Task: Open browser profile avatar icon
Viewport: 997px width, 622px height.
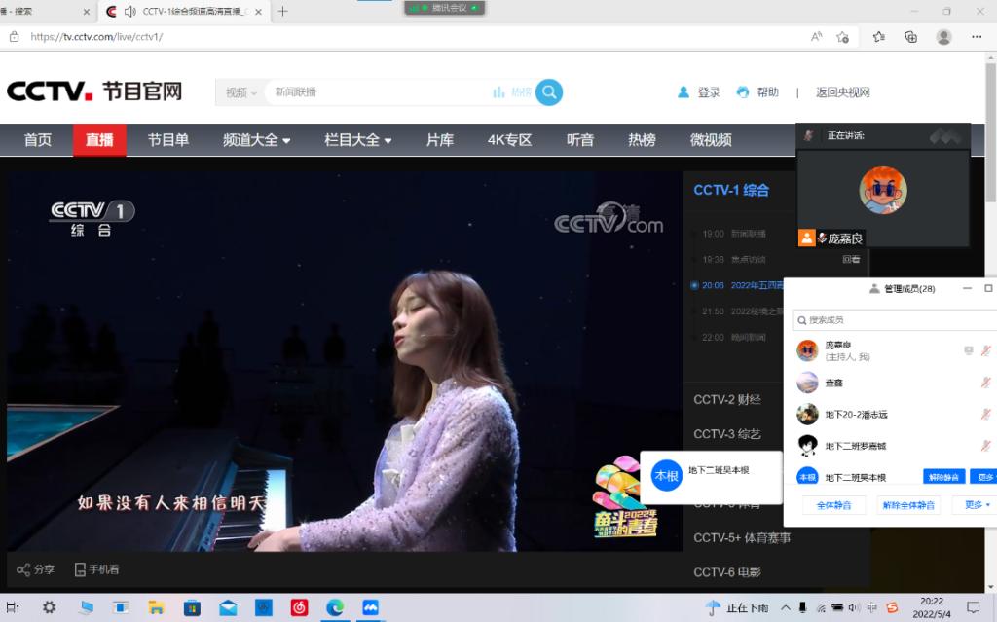Action: 943,37
